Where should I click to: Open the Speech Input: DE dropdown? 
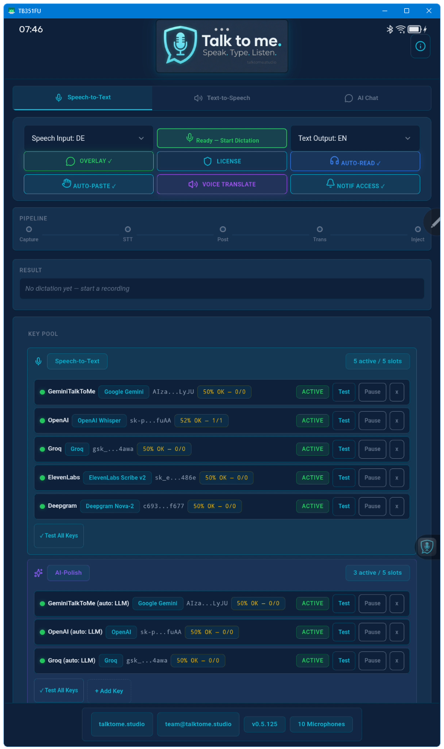[89, 138]
